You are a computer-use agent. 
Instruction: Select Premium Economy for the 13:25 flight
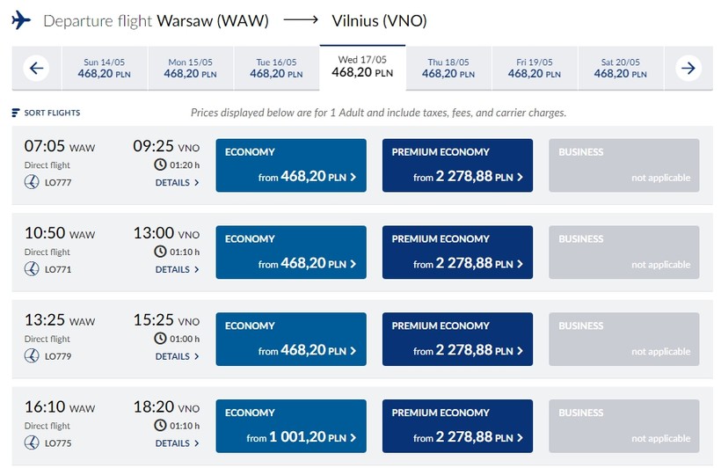point(457,340)
